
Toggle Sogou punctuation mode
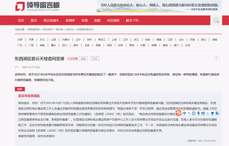coord(189,113)
